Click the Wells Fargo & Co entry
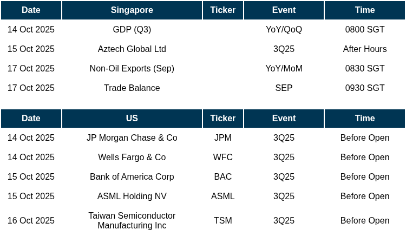Screen dimensions: 406x236 [x=132, y=157]
